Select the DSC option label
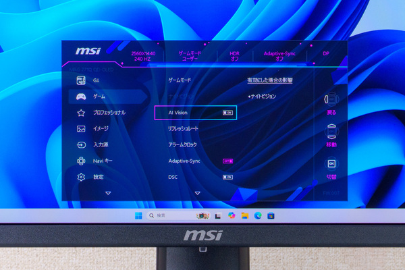The width and height of the screenshot is (405, 270). [173, 177]
